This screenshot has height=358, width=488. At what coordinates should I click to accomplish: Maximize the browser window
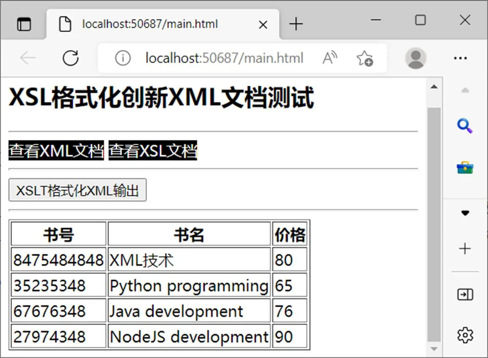click(421, 20)
